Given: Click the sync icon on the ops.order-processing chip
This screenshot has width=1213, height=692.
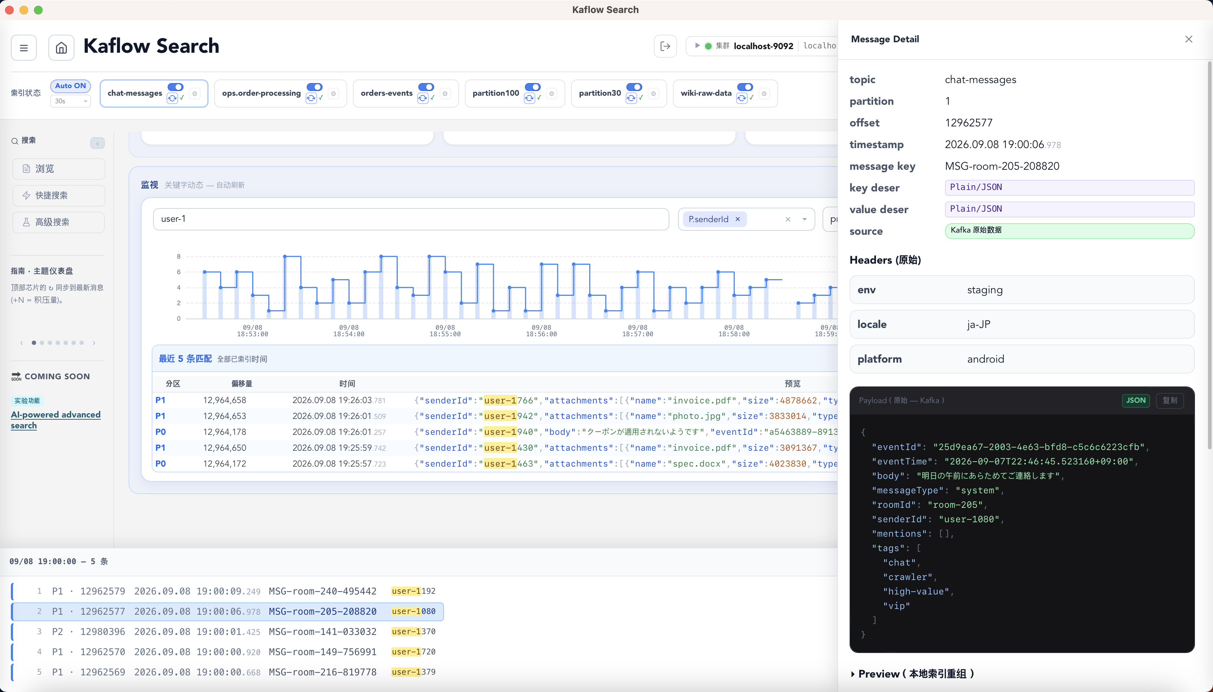Looking at the screenshot, I should pos(311,98).
